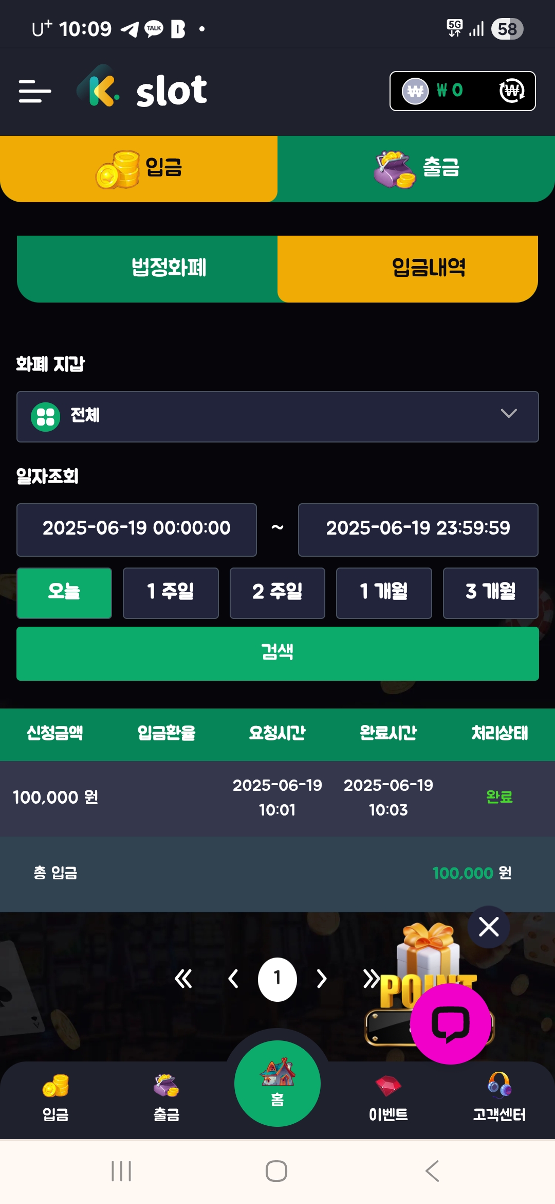Open the pink live chat bubble
This screenshot has width=555, height=1204.
(451, 1024)
